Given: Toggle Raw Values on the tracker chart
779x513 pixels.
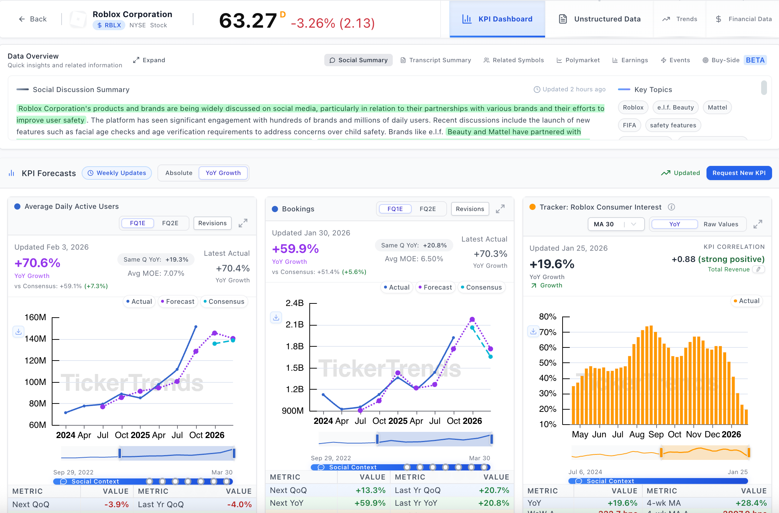Looking at the screenshot, I should click(x=721, y=224).
